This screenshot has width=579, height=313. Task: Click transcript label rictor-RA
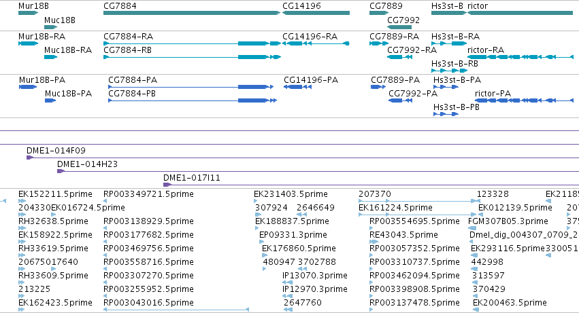coord(486,50)
